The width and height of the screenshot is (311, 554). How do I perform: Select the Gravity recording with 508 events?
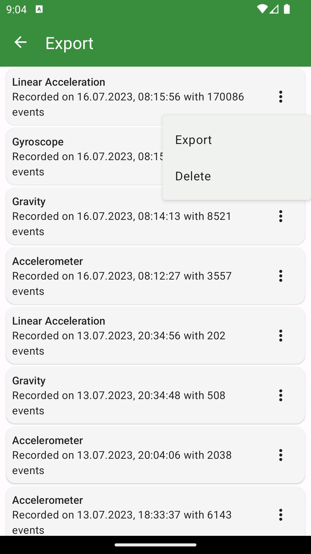point(155,395)
